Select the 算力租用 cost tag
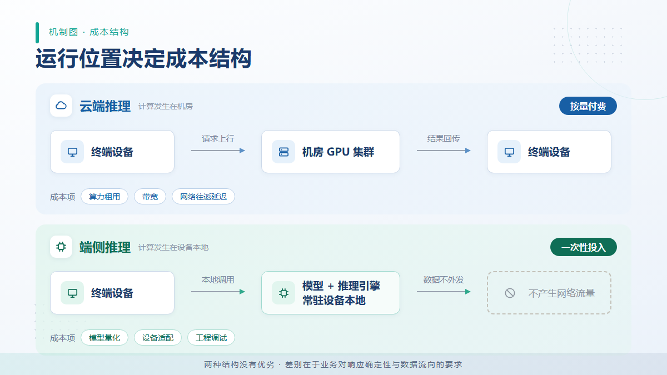This screenshot has width=667, height=375. click(x=104, y=197)
